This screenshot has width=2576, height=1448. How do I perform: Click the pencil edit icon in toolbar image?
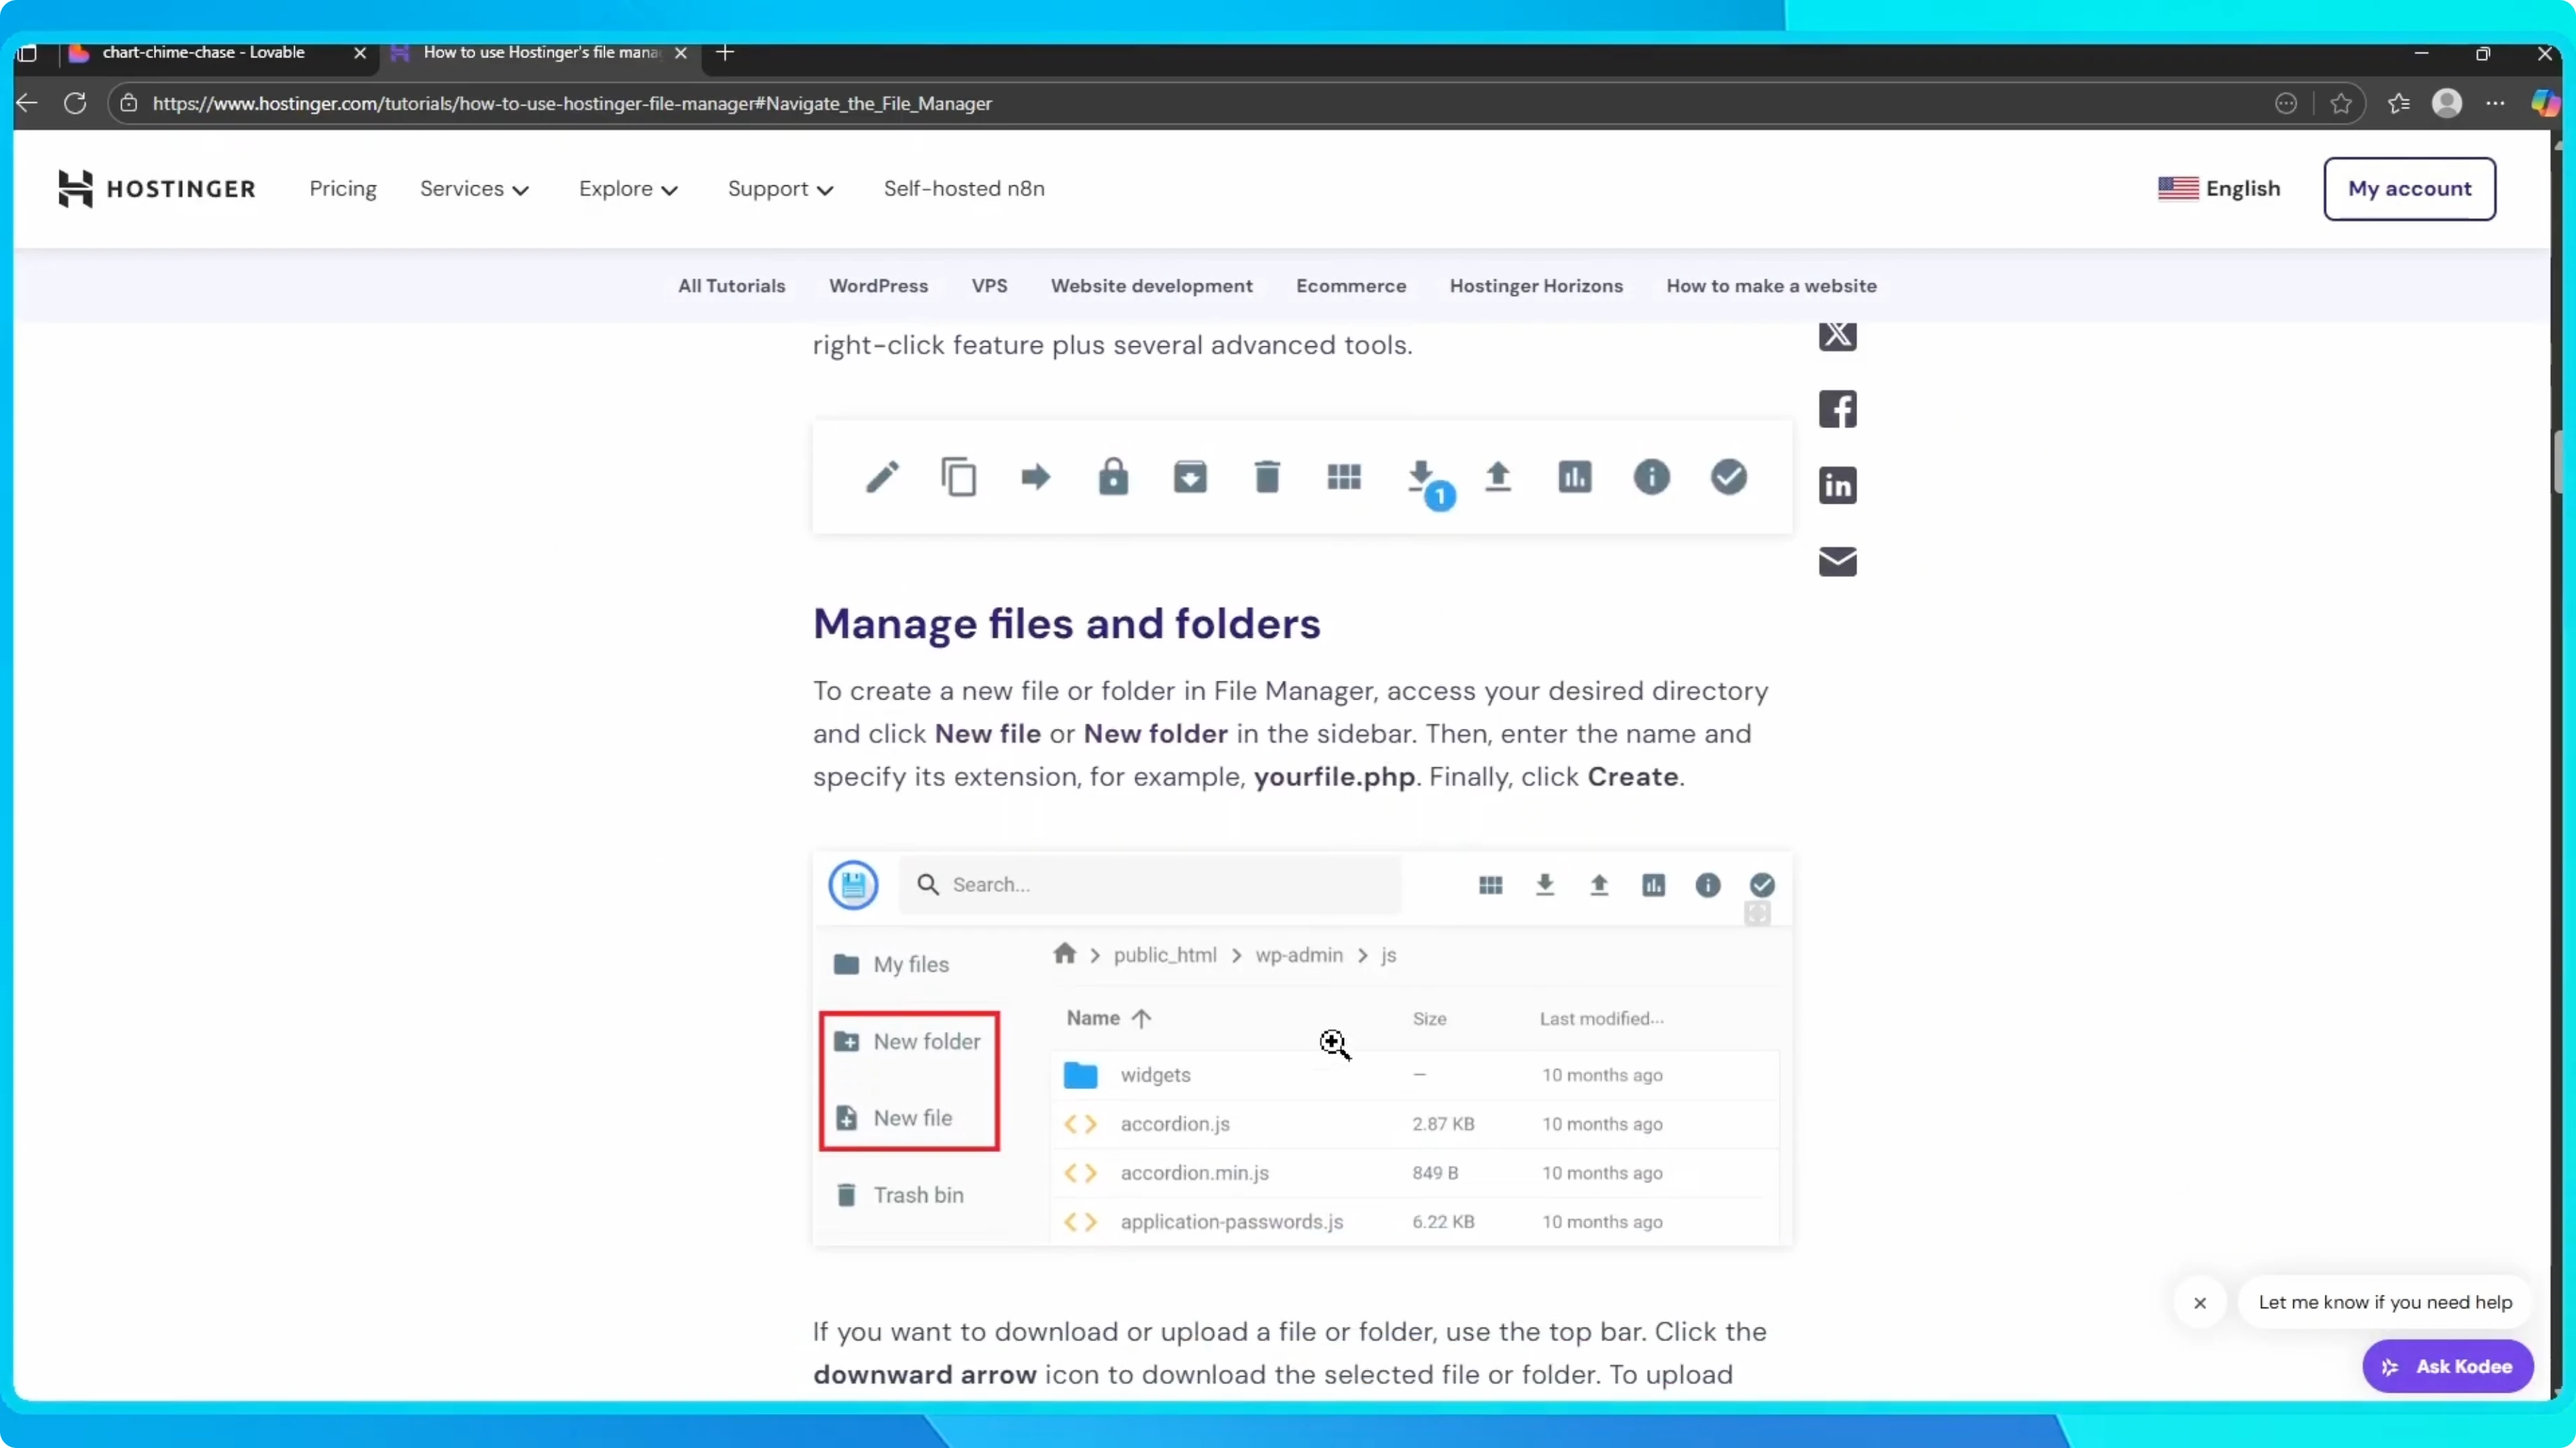[882, 478]
